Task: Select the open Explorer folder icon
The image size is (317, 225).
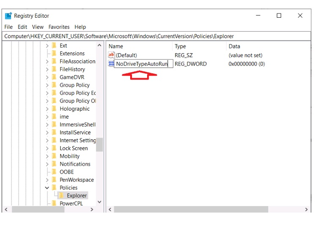Action: [x=61, y=195]
